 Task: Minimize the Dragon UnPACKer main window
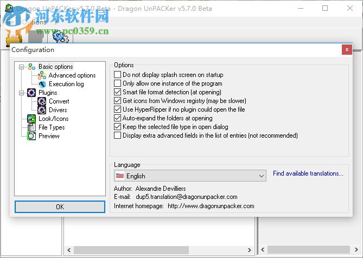click(301, 8)
